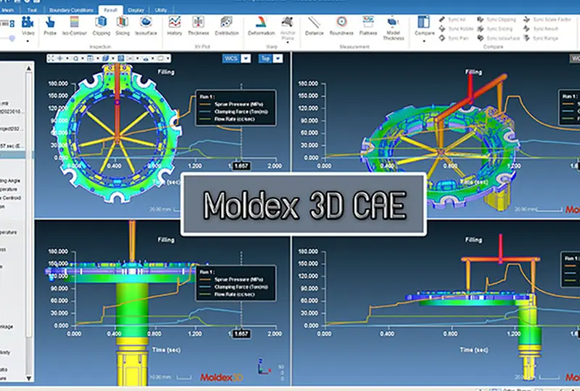Select the Result ribbon tab
The width and height of the screenshot is (580, 391).
(x=110, y=10)
